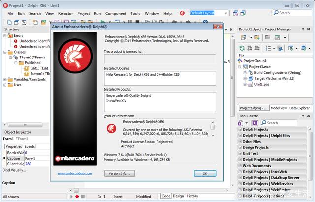The width and height of the screenshot is (315, 202).
Task: Collapse the Classes node in Structure
Action: point(5,52)
